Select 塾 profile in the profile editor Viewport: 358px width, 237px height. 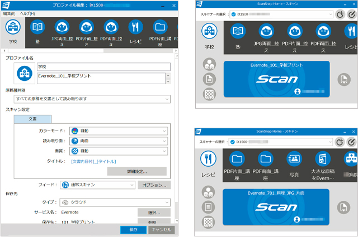coord(37,32)
